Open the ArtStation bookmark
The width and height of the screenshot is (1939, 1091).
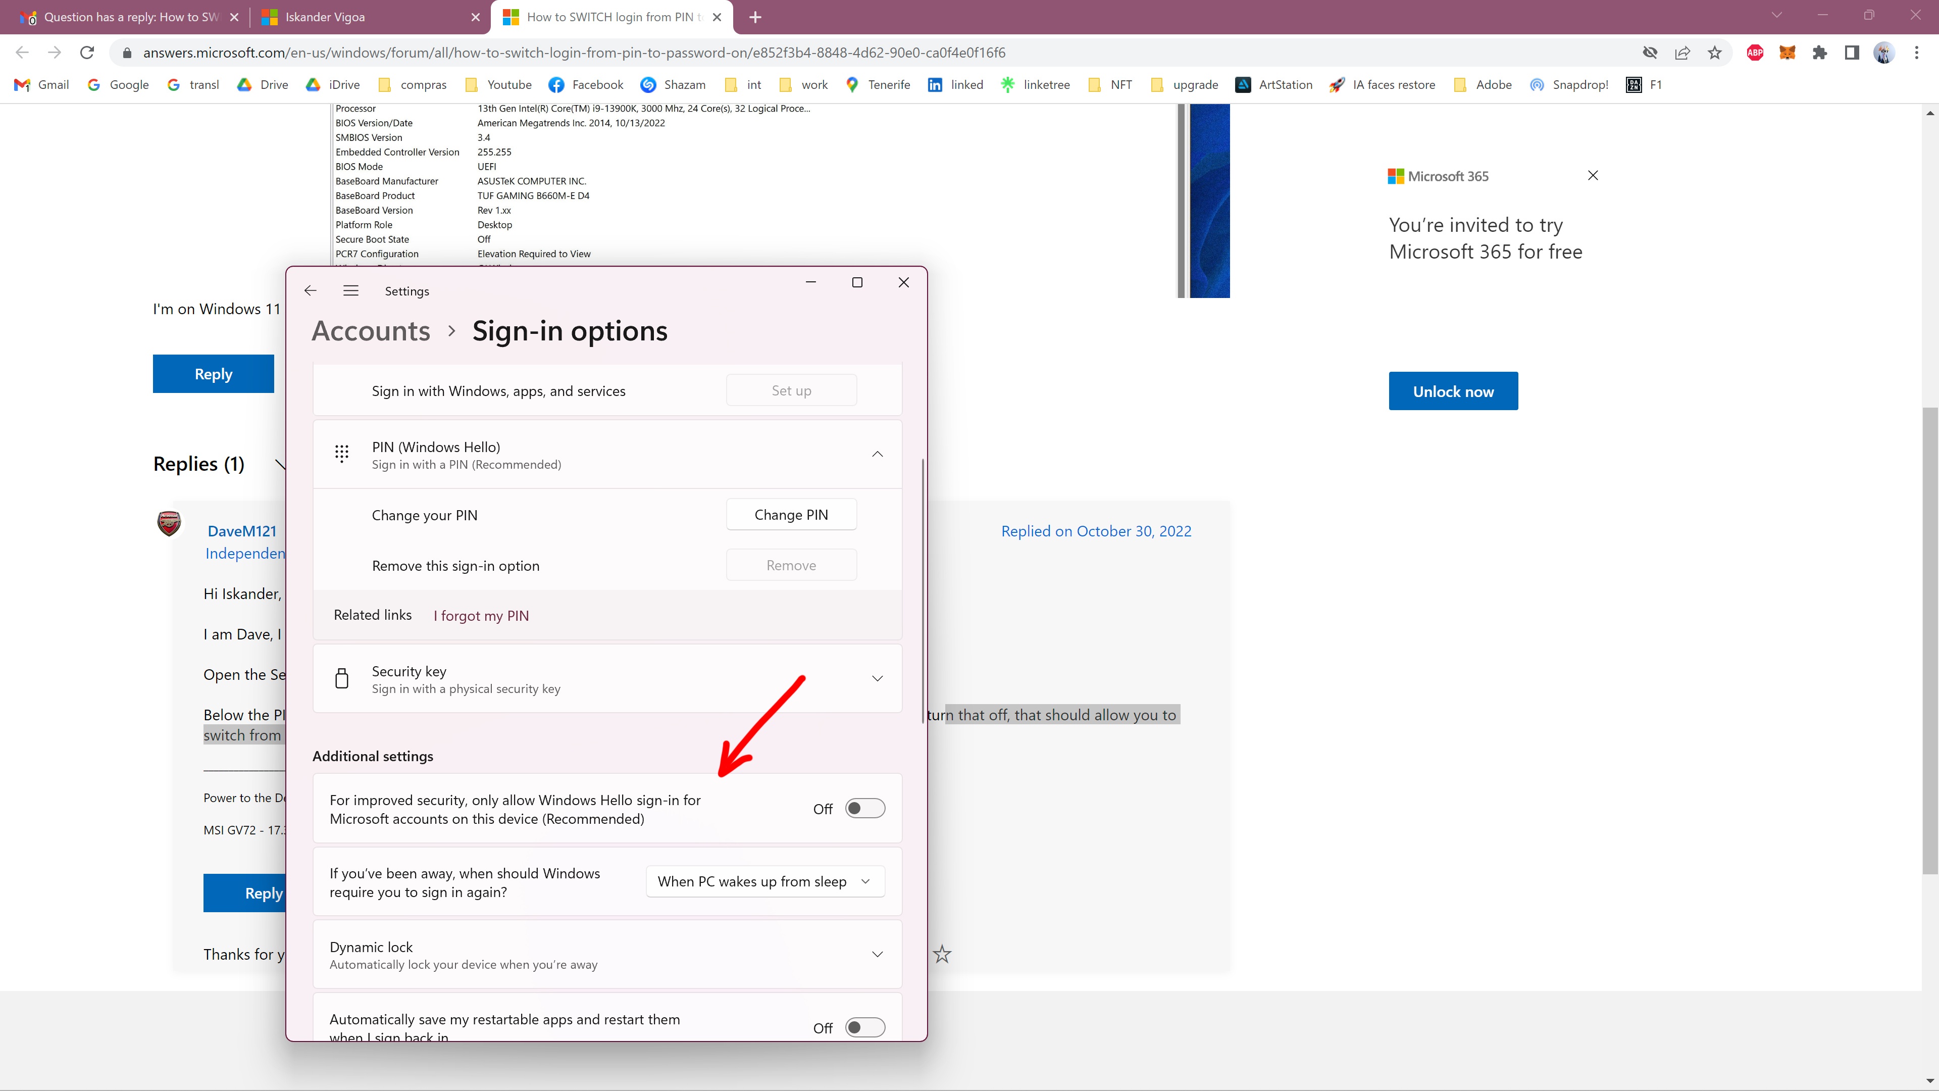coord(1273,85)
